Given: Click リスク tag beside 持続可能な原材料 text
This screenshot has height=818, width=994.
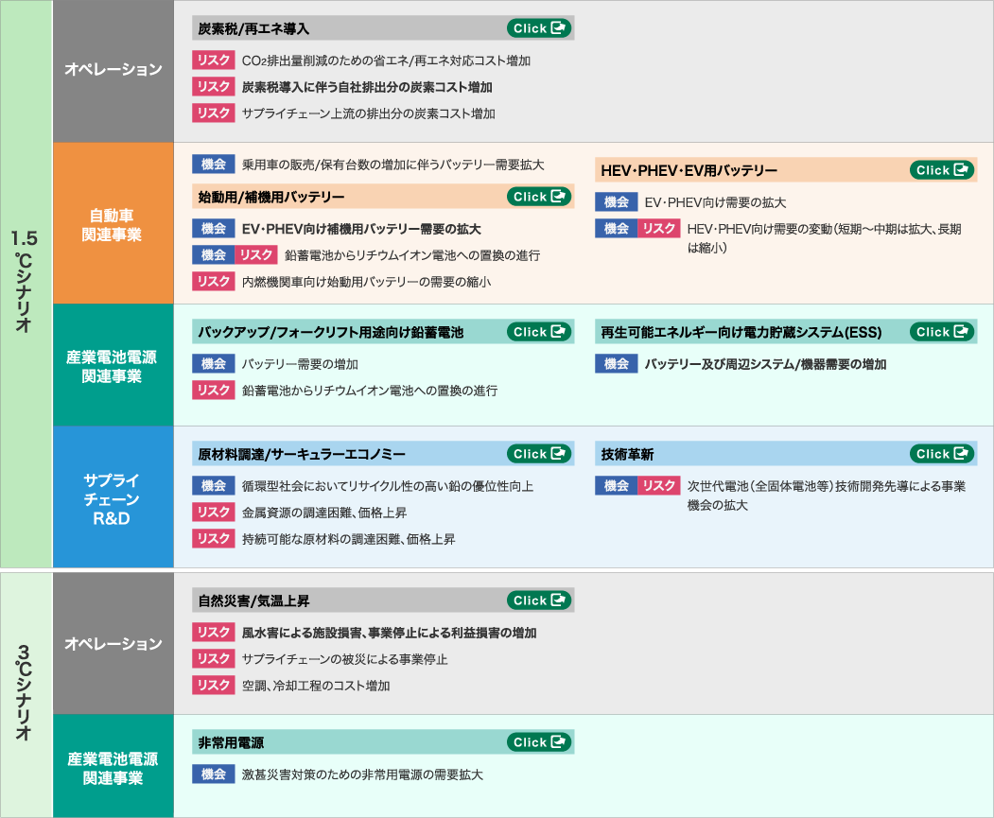Looking at the screenshot, I should 214,539.
